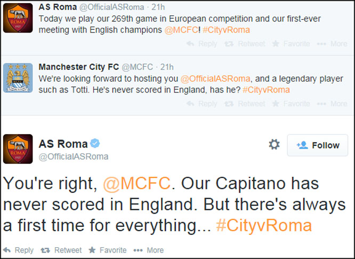Reply to the first AS Roma tweet

[x=201, y=44]
